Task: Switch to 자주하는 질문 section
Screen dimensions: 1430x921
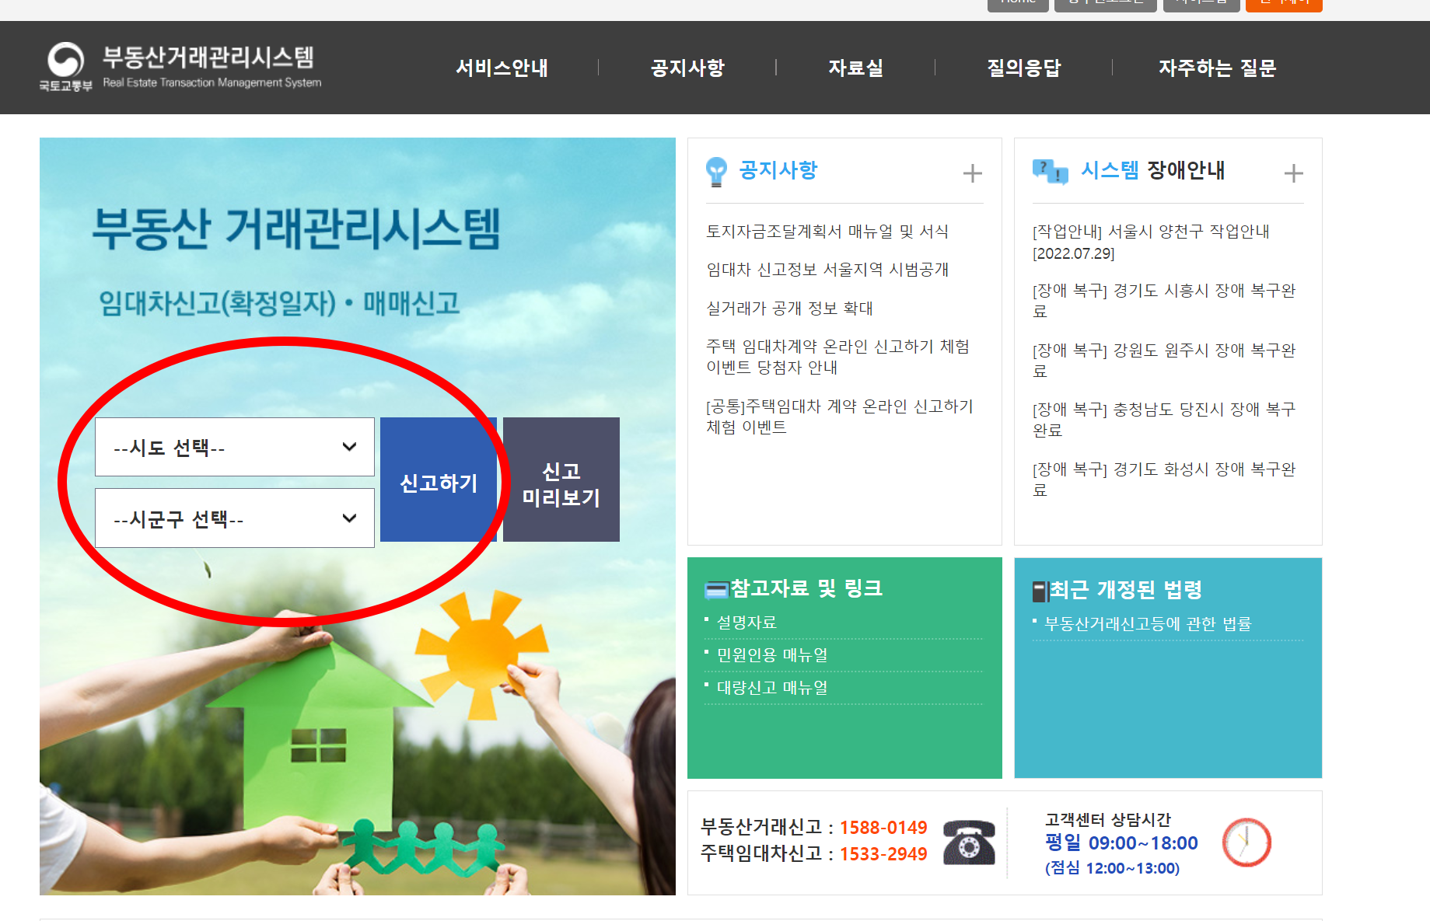Action: pyautogui.click(x=1218, y=68)
